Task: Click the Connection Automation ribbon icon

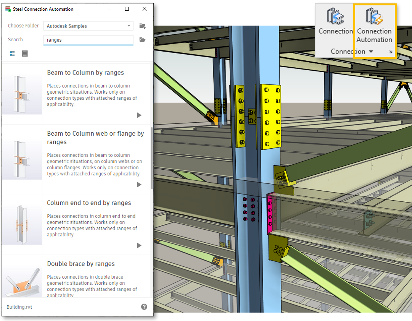Action: [x=374, y=16]
